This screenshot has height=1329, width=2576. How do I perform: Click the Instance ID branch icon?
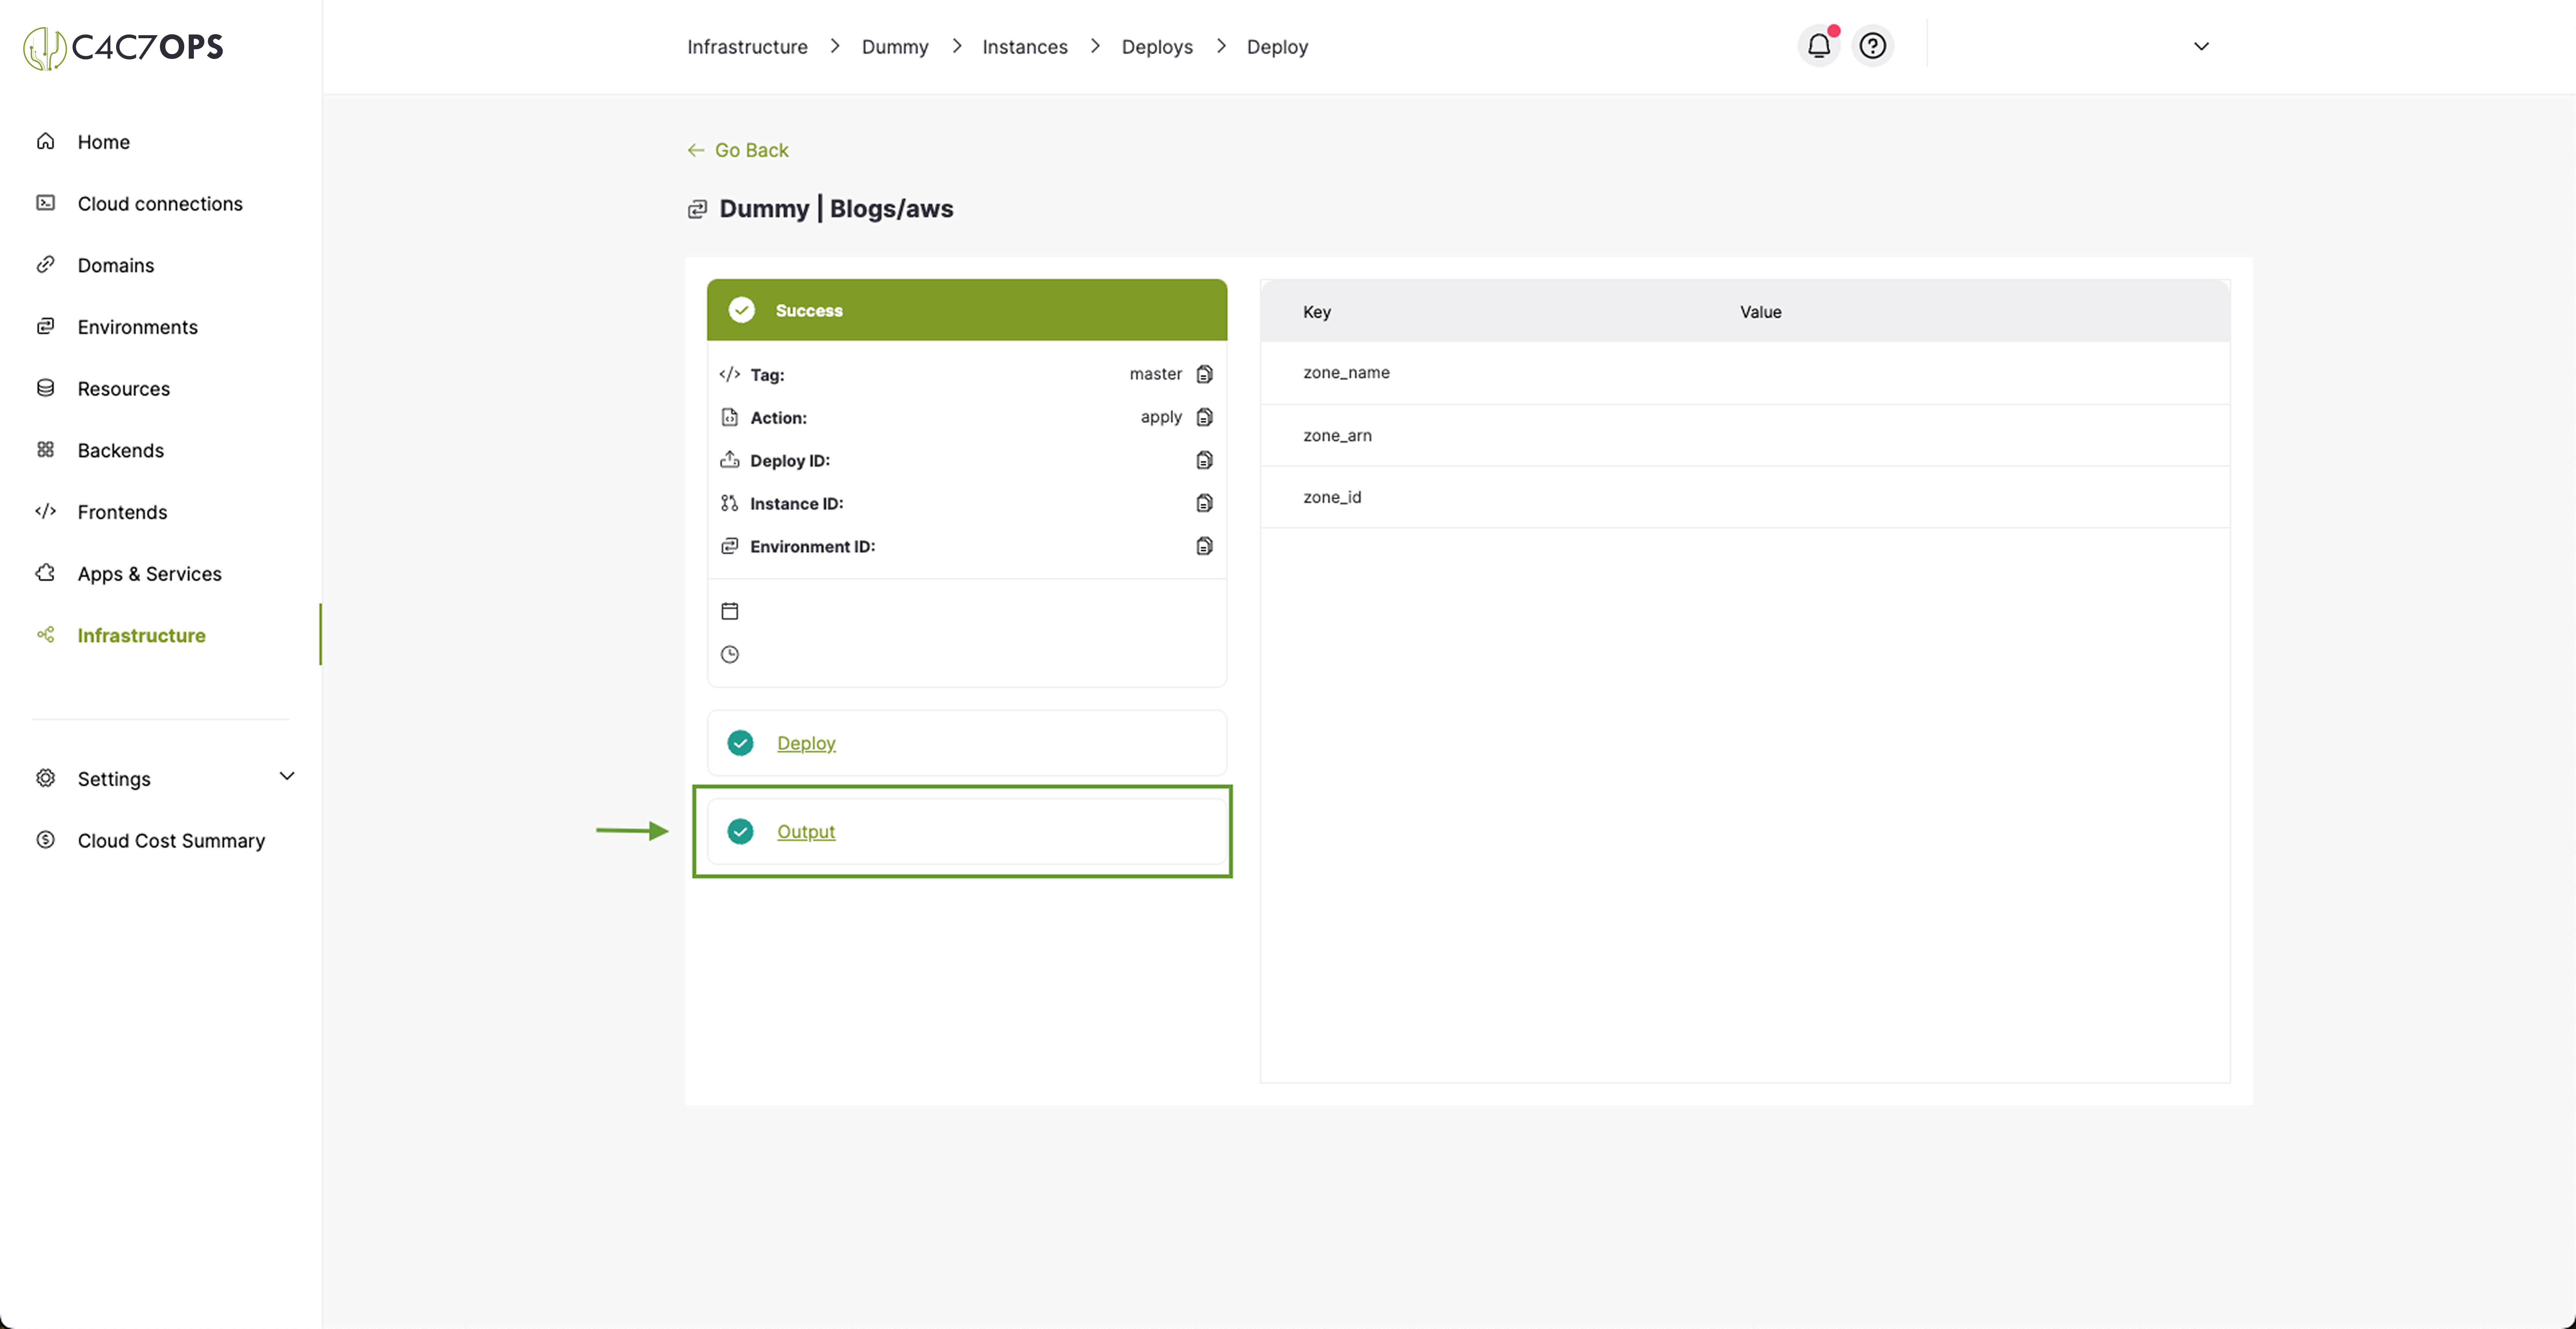(730, 504)
